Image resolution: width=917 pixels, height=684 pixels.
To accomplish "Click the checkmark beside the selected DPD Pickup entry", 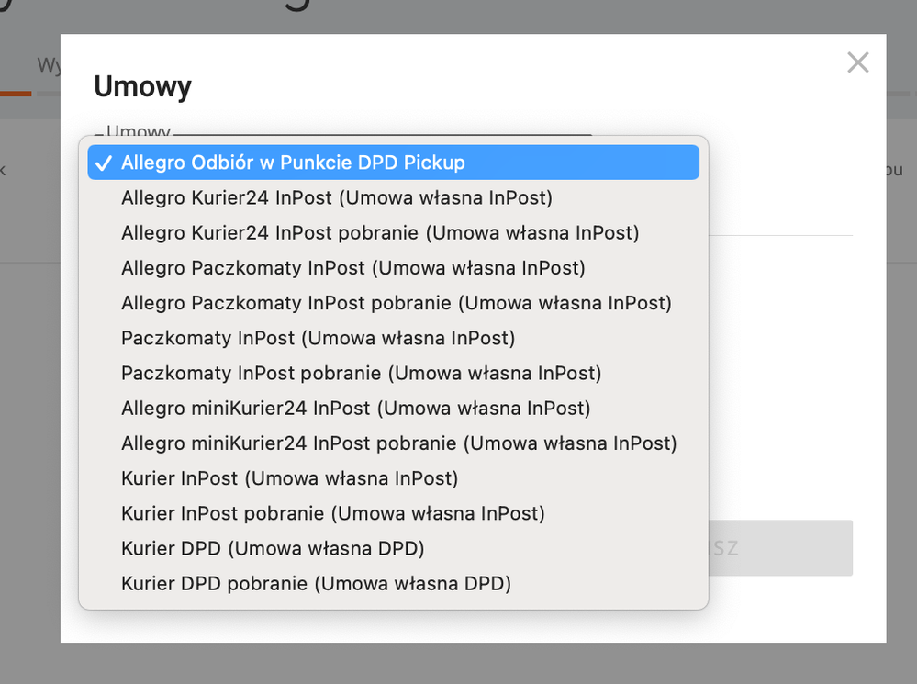I will [104, 163].
